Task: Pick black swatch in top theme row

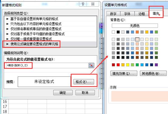Action: pyautogui.click(x=118, y=32)
